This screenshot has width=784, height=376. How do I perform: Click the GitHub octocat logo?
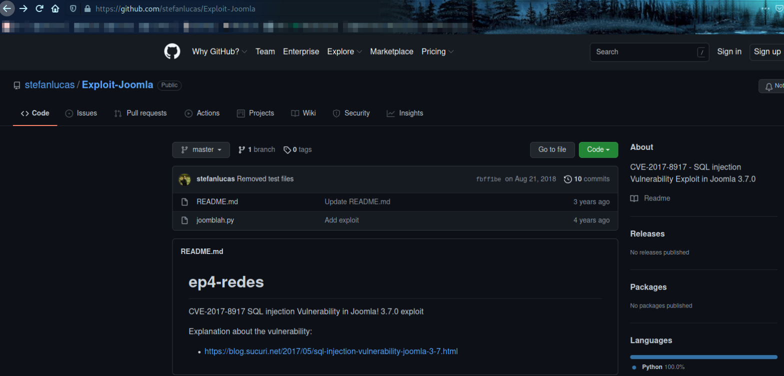pyautogui.click(x=172, y=51)
